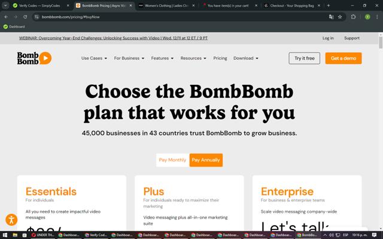Switch to the BombBomb Pricing tab

[103, 5]
